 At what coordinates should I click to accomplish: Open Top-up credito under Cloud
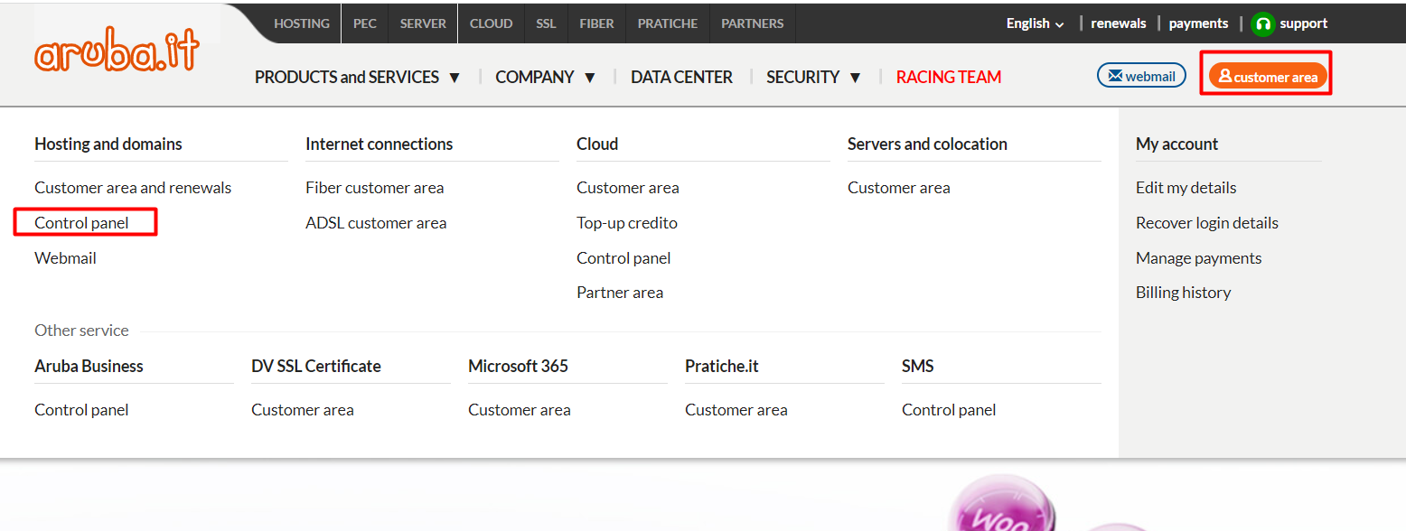(626, 223)
